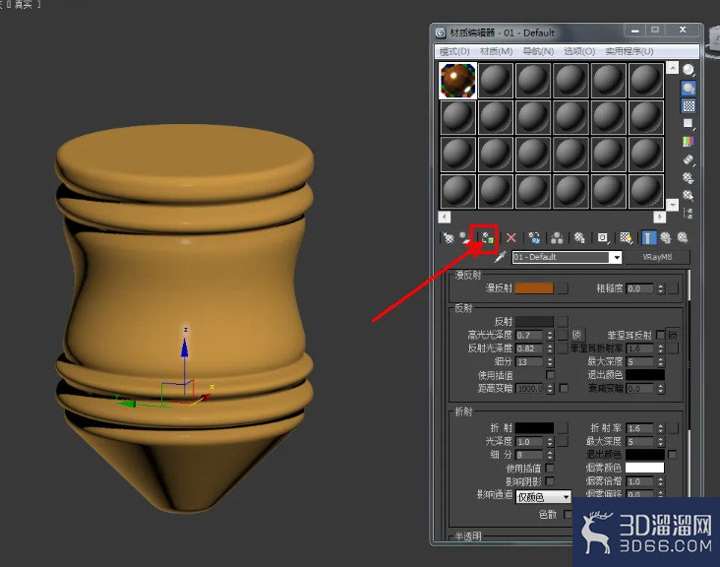
Task: Click 高光光泽度 value field 0.7
Action: tap(529, 335)
